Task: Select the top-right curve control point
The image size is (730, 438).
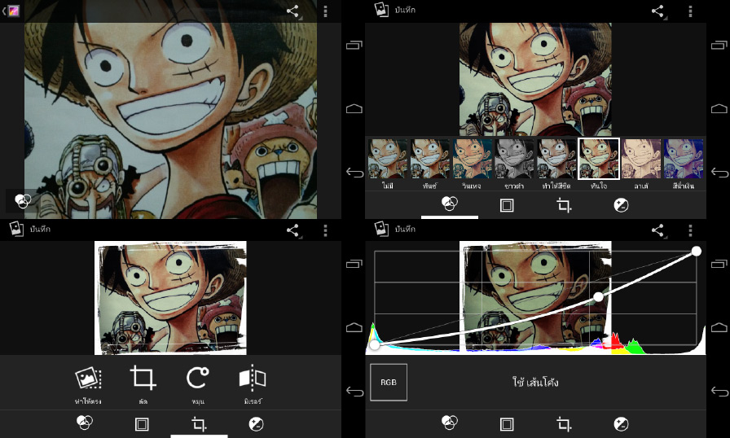Action: click(696, 251)
